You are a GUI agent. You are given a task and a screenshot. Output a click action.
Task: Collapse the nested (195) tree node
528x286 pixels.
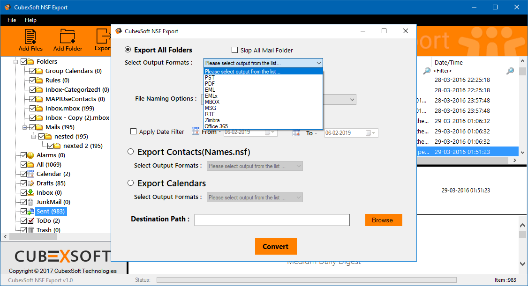tap(33, 137)
